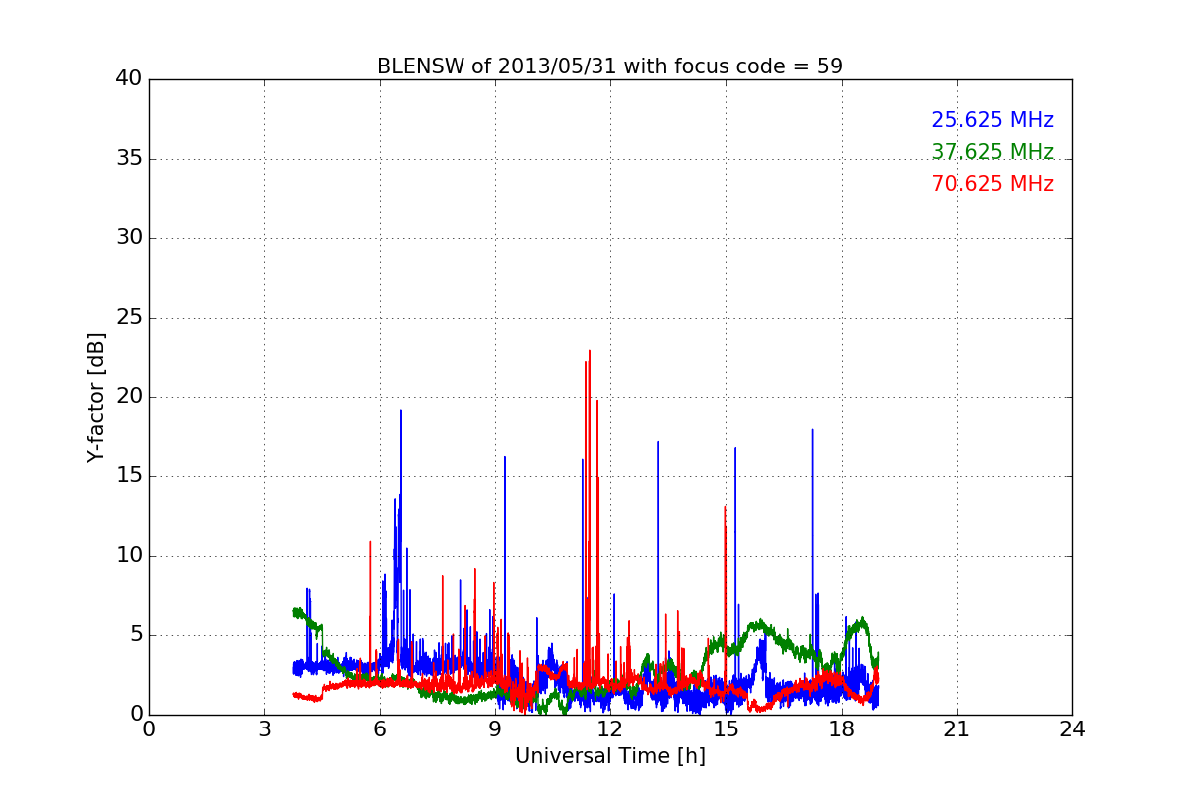1191x794 pixels.
Task: Click the y-axis tick label 35
Action: point(129,159)
